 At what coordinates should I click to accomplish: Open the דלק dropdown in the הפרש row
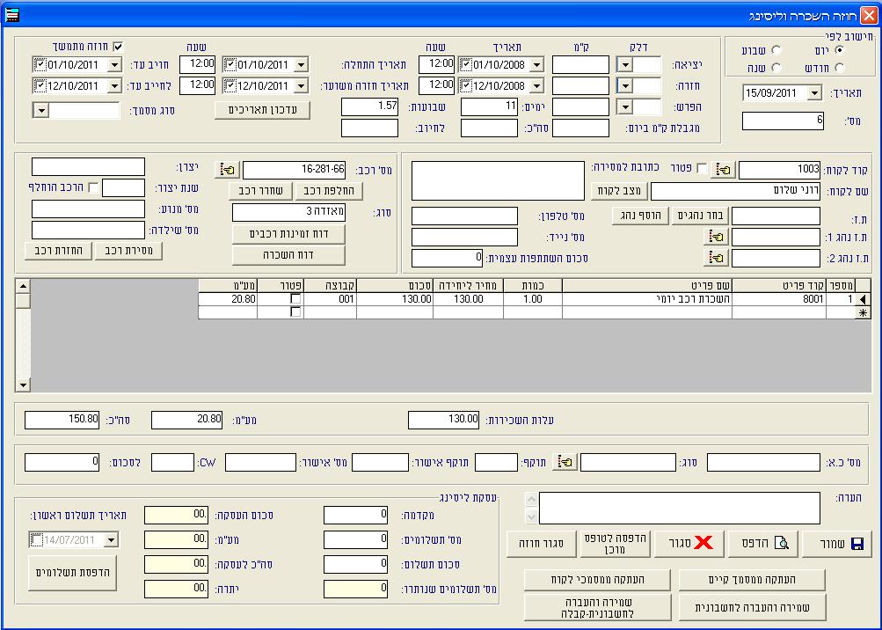click(x=625, y=106)
